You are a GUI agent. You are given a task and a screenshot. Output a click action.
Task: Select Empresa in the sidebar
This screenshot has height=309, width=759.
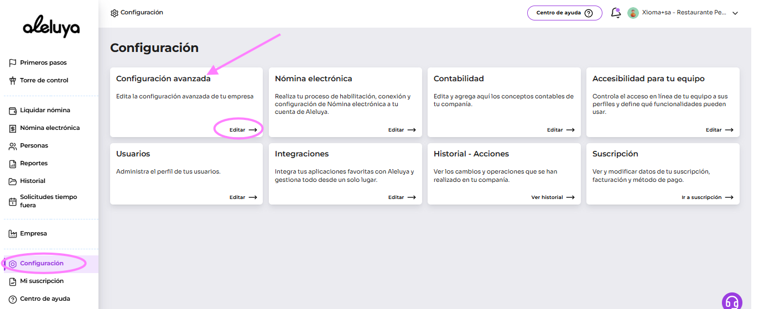pyautogui.click(x=33, y=234)
